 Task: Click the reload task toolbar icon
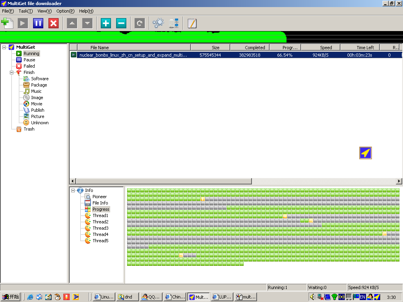pos(140,23)
